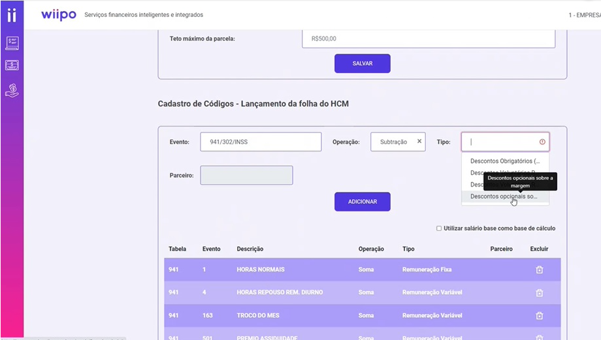Open the banknote money sidebar icon
Screen dimensions: 601x340
coord(12,65)
